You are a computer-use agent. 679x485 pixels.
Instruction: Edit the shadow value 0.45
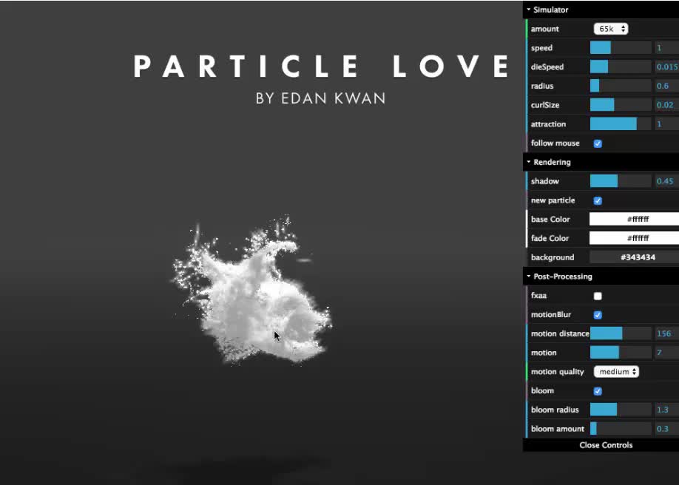coord(666,181)
